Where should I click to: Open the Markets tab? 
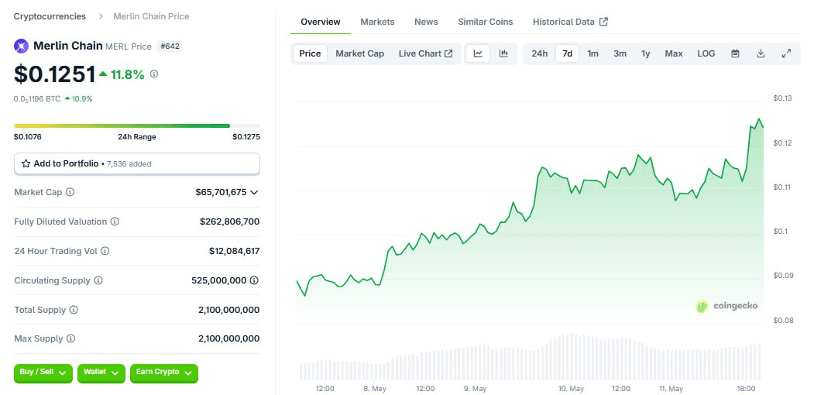(377, 22)
